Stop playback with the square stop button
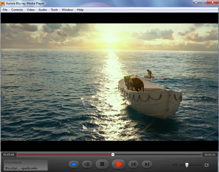219x172 pixels. pos(102,164)
